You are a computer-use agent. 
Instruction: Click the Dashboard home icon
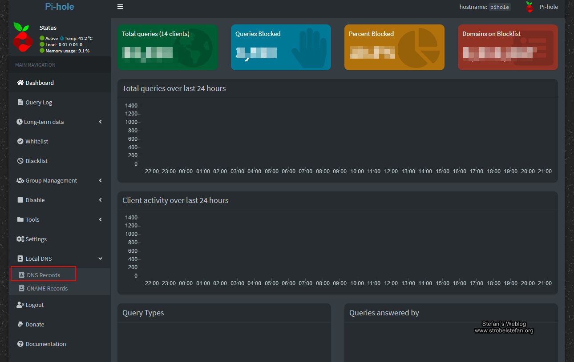pos(20,83)
